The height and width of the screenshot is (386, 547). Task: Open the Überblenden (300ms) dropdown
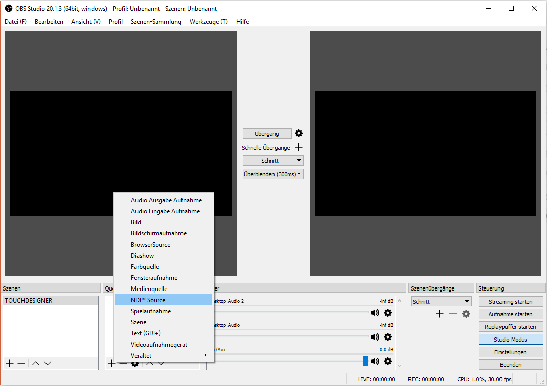point(273,174)
